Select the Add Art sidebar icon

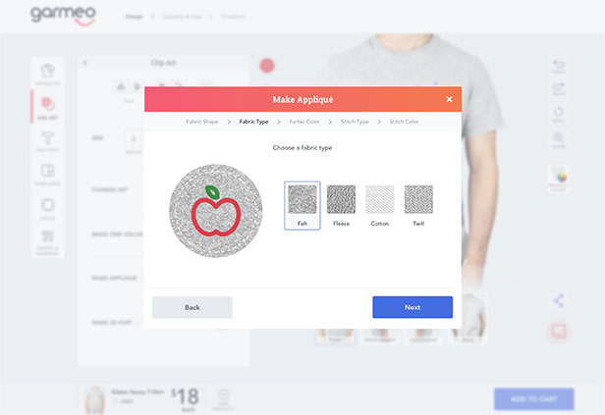pos(47,107)
